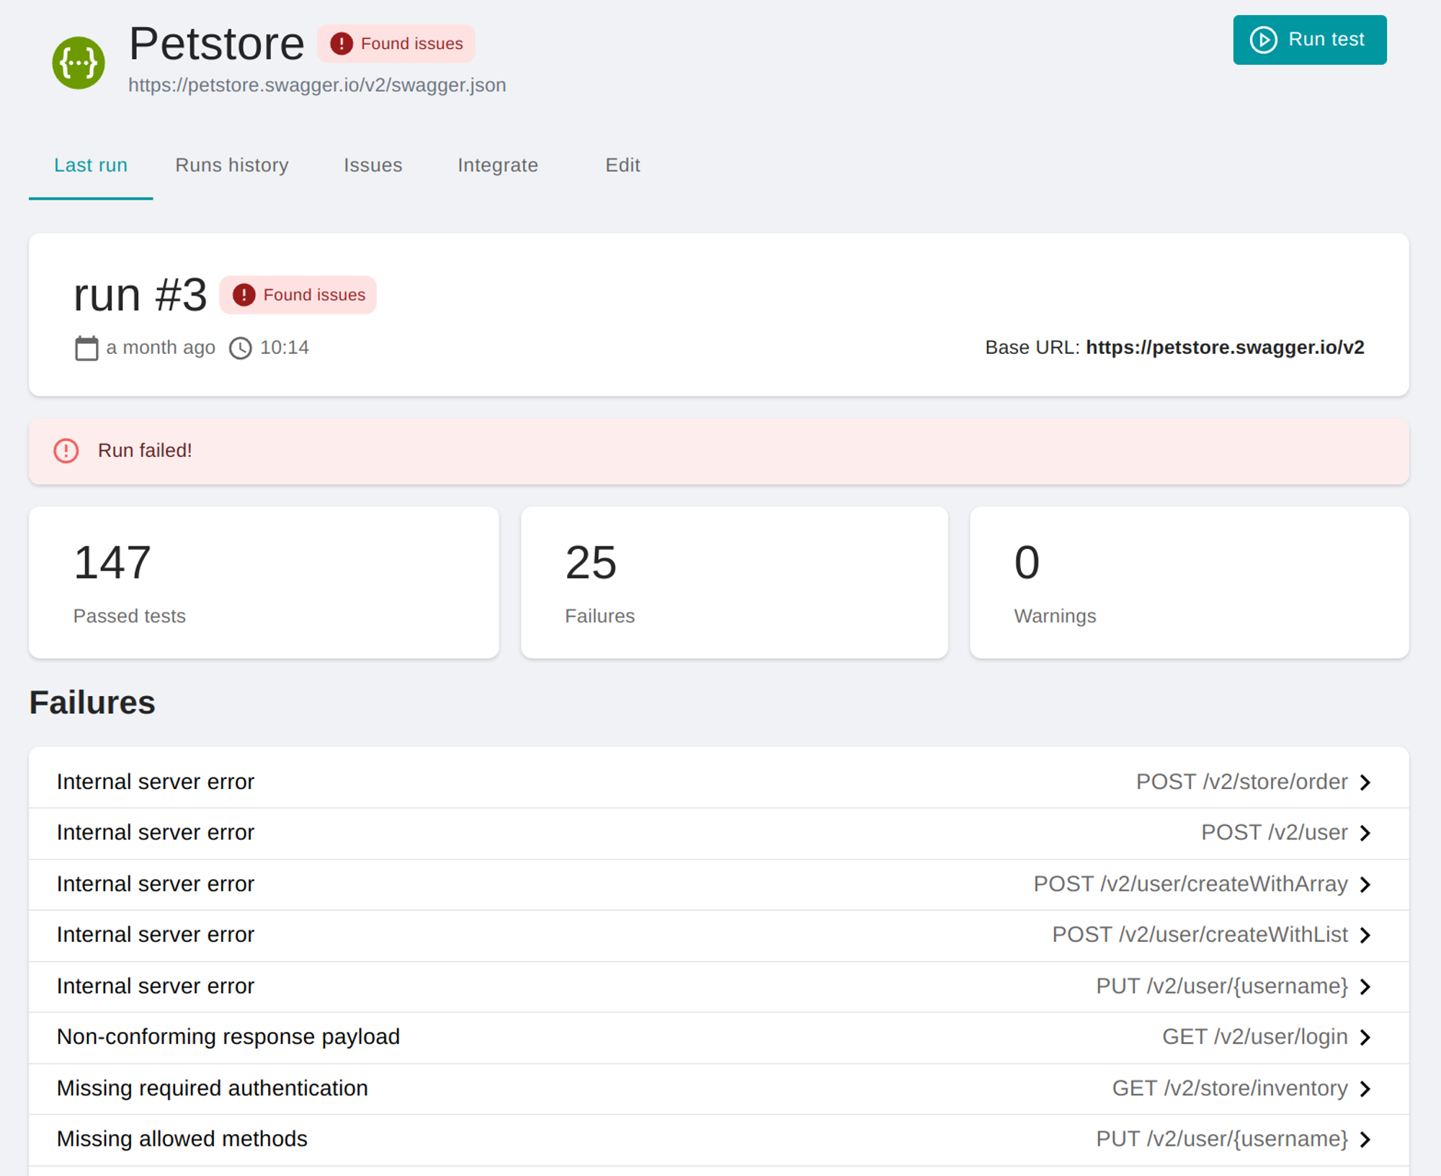Open the Edit tab
This screenshot has width=1441, height=1176.
point(623,165)
